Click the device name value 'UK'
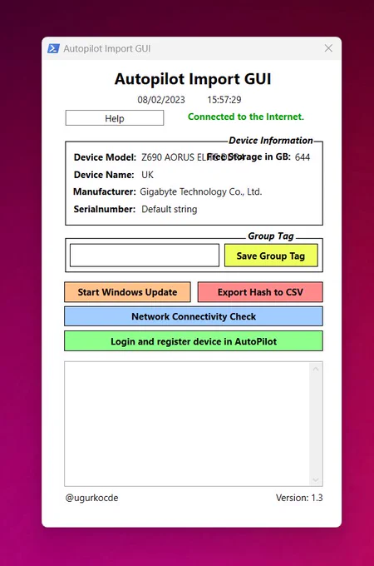Screen dimensions: 374x566 click(x=147, y=175)
